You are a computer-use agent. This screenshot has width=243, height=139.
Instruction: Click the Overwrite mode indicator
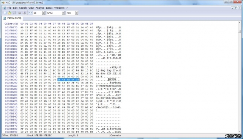tap(115, 136)
